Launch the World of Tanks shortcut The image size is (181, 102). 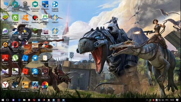click(x=25, y=5)
